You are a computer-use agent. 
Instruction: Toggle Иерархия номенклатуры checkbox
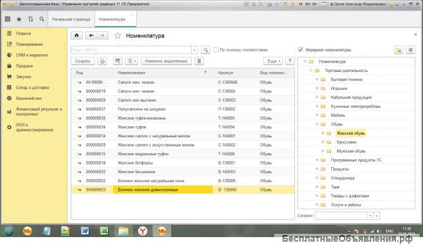(300, 50)
